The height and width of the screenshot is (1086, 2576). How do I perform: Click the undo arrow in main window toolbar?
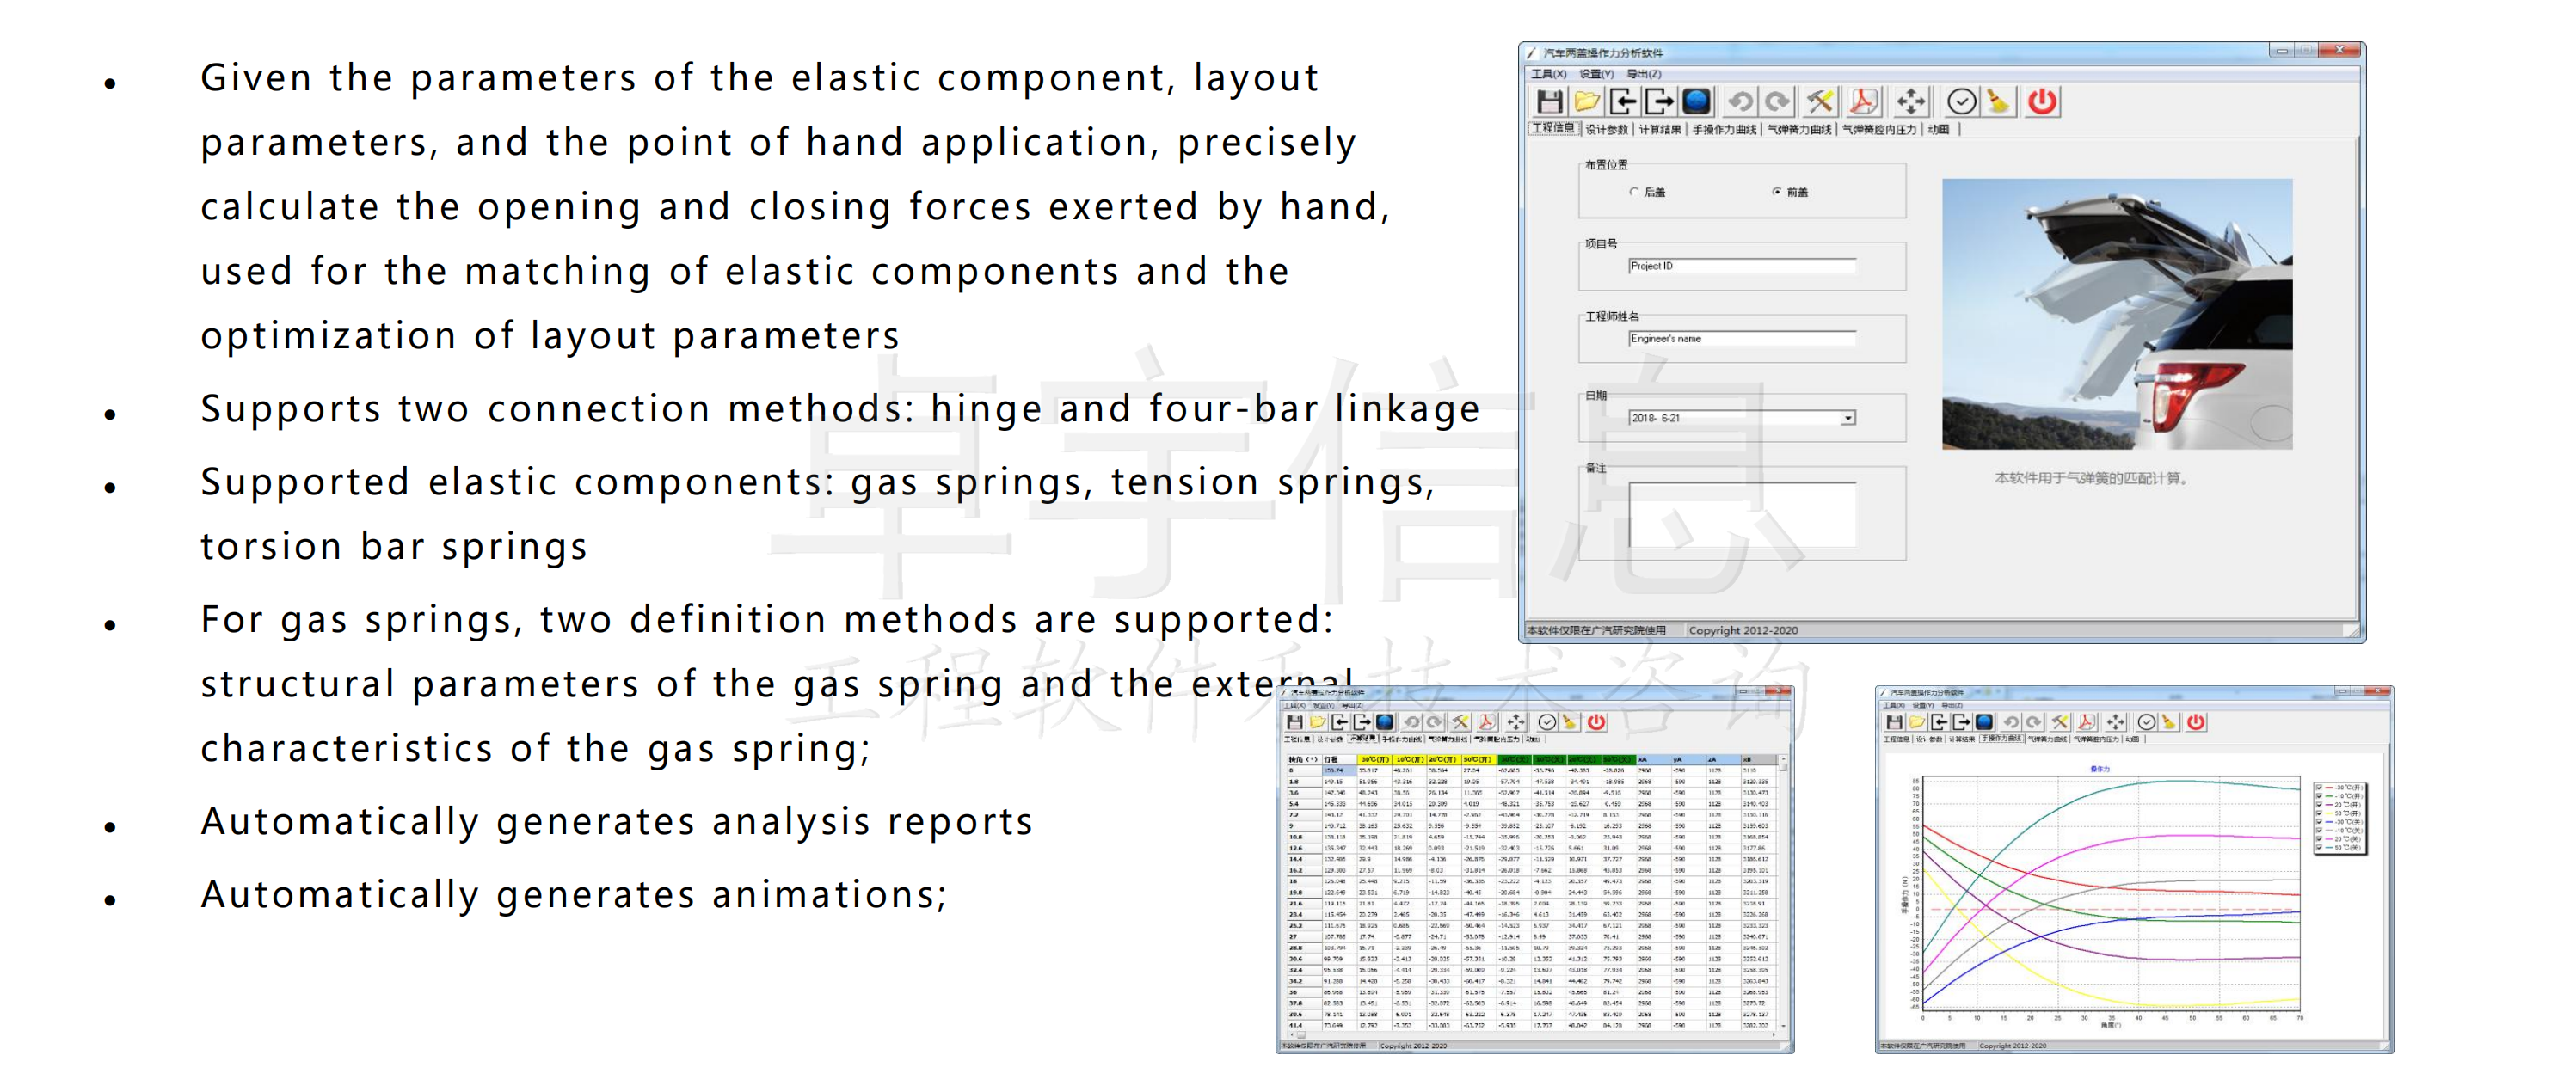click(1741, 102)
